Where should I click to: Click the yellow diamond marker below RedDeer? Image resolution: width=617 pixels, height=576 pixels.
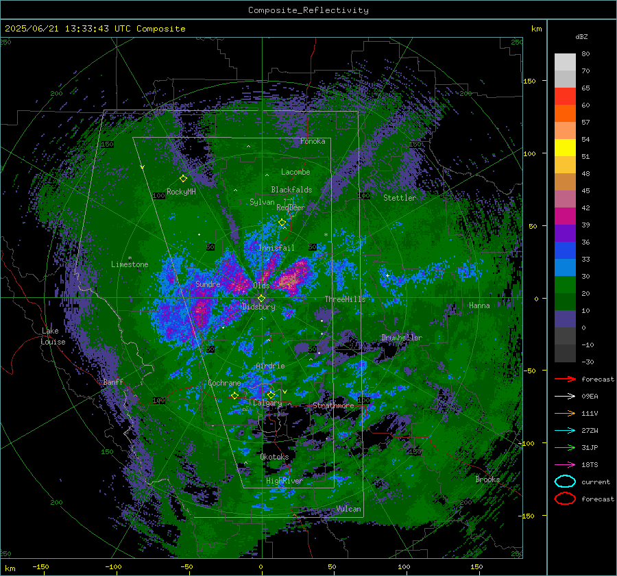pos(282,223)
